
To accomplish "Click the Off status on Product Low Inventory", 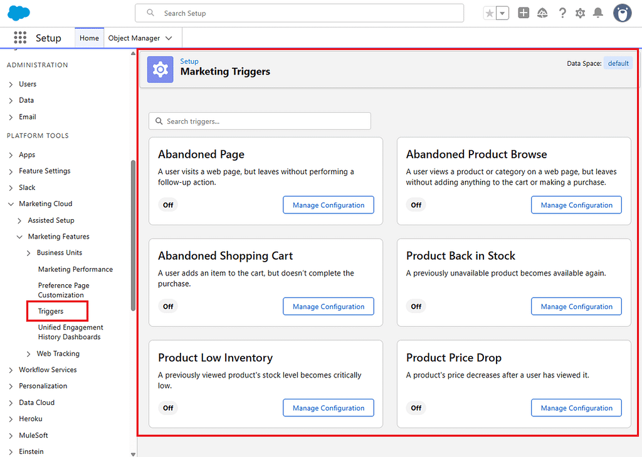I will [168, 408].
